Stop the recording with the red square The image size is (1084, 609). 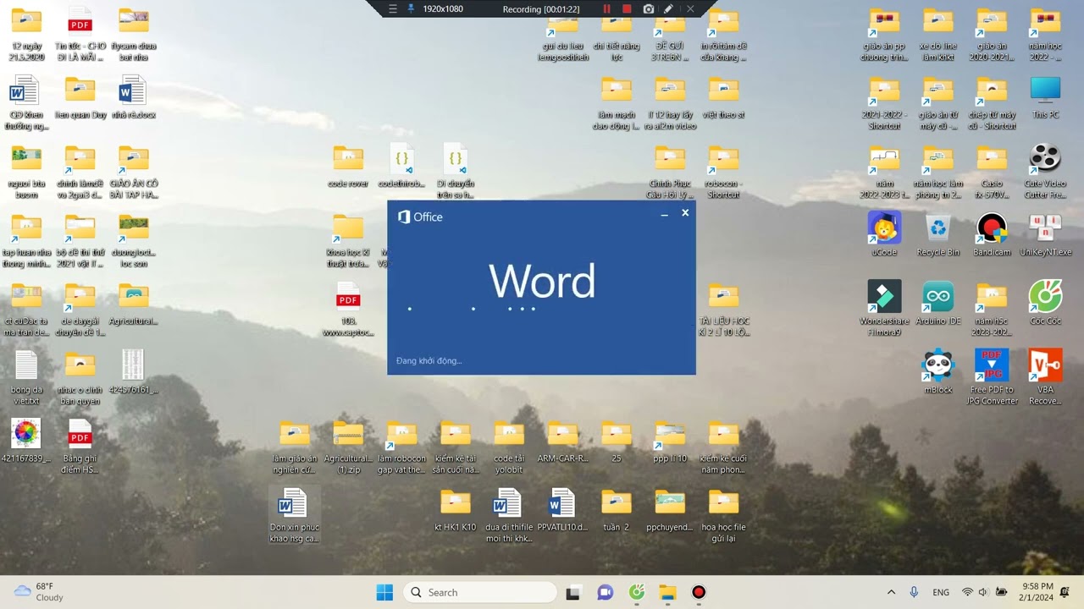[x=627, y=9]
